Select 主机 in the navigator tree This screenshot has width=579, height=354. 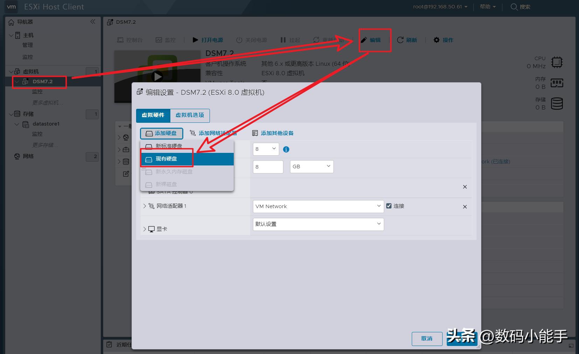coord(28,35)
